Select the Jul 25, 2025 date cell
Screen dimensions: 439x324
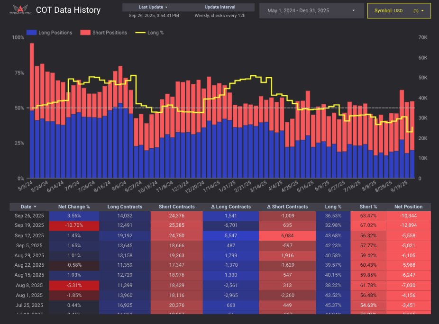click(x=29, y=305)
